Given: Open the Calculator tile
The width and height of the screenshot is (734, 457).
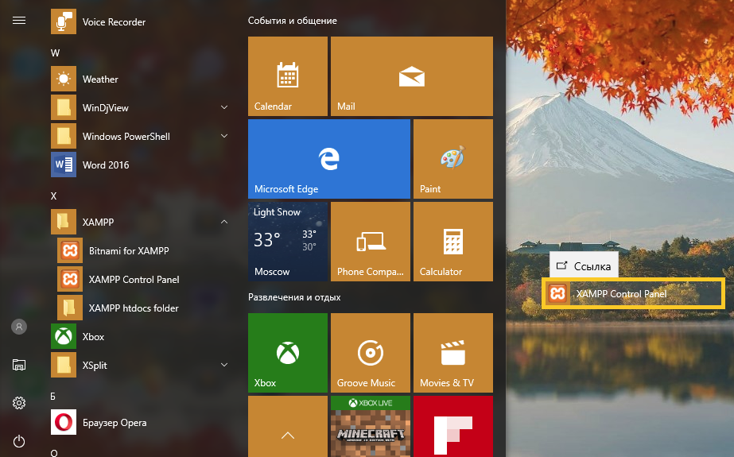Looking at the screenshot, I should pos(452,242).
